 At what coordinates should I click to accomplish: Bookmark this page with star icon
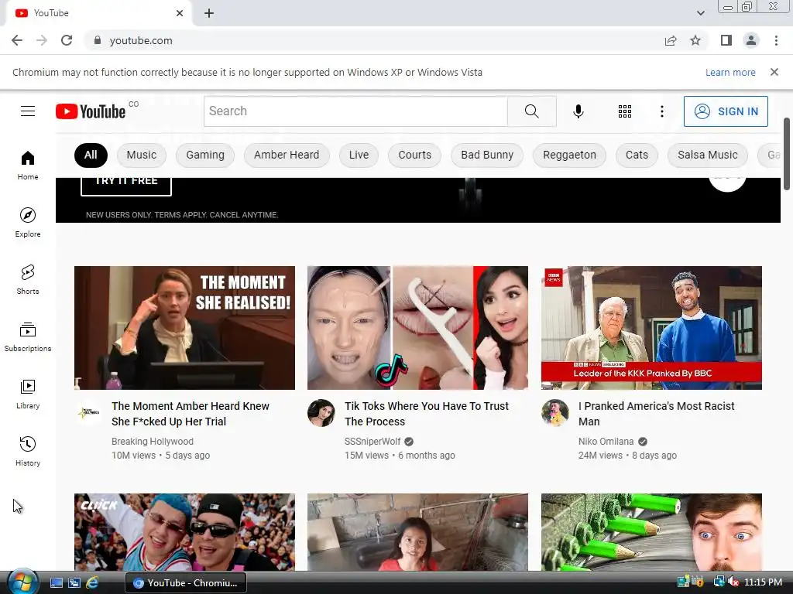tap(695, 40)
